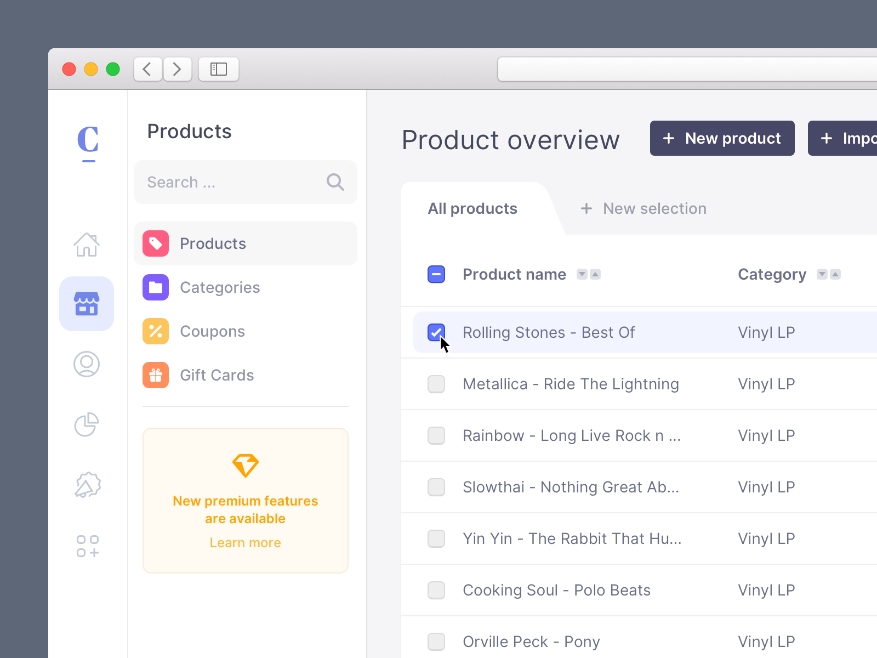Toggle the select-all header checkbox

[x=436, y=274]
